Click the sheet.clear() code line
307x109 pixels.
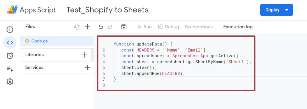point(139,68)
